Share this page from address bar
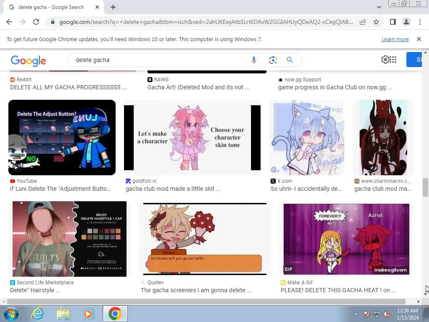Image resolution: width=429 pixels, height=322 pixels. point(363,22)
